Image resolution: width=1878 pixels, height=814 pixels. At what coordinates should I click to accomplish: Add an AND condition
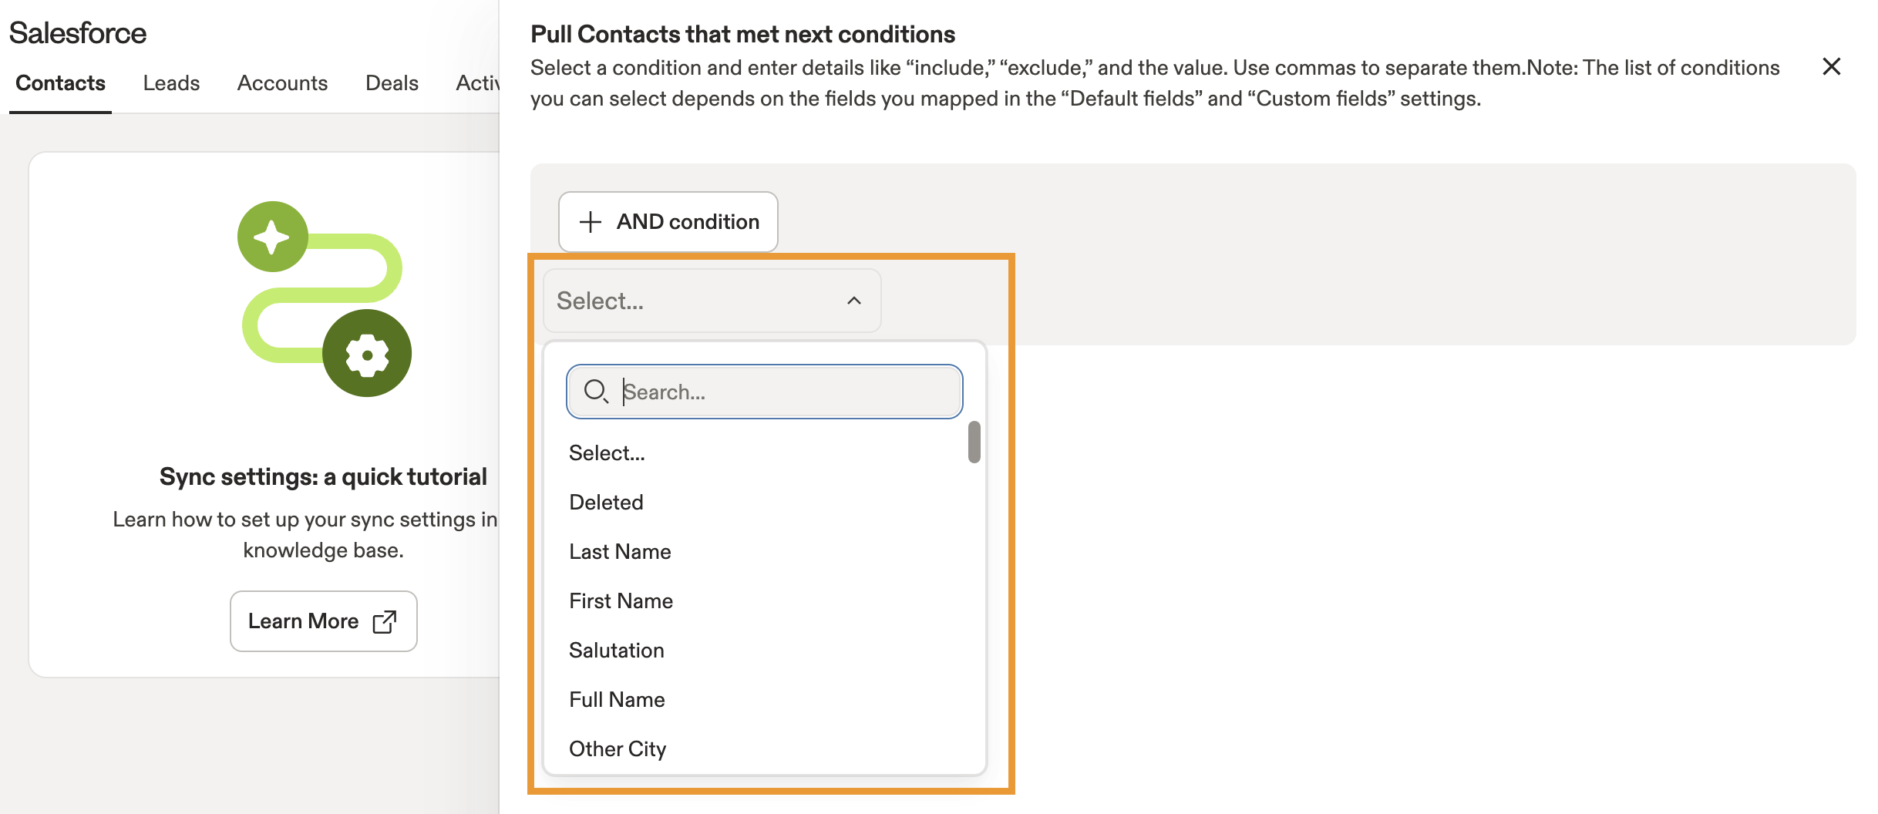pyautogui.click(x=668, y=222)
